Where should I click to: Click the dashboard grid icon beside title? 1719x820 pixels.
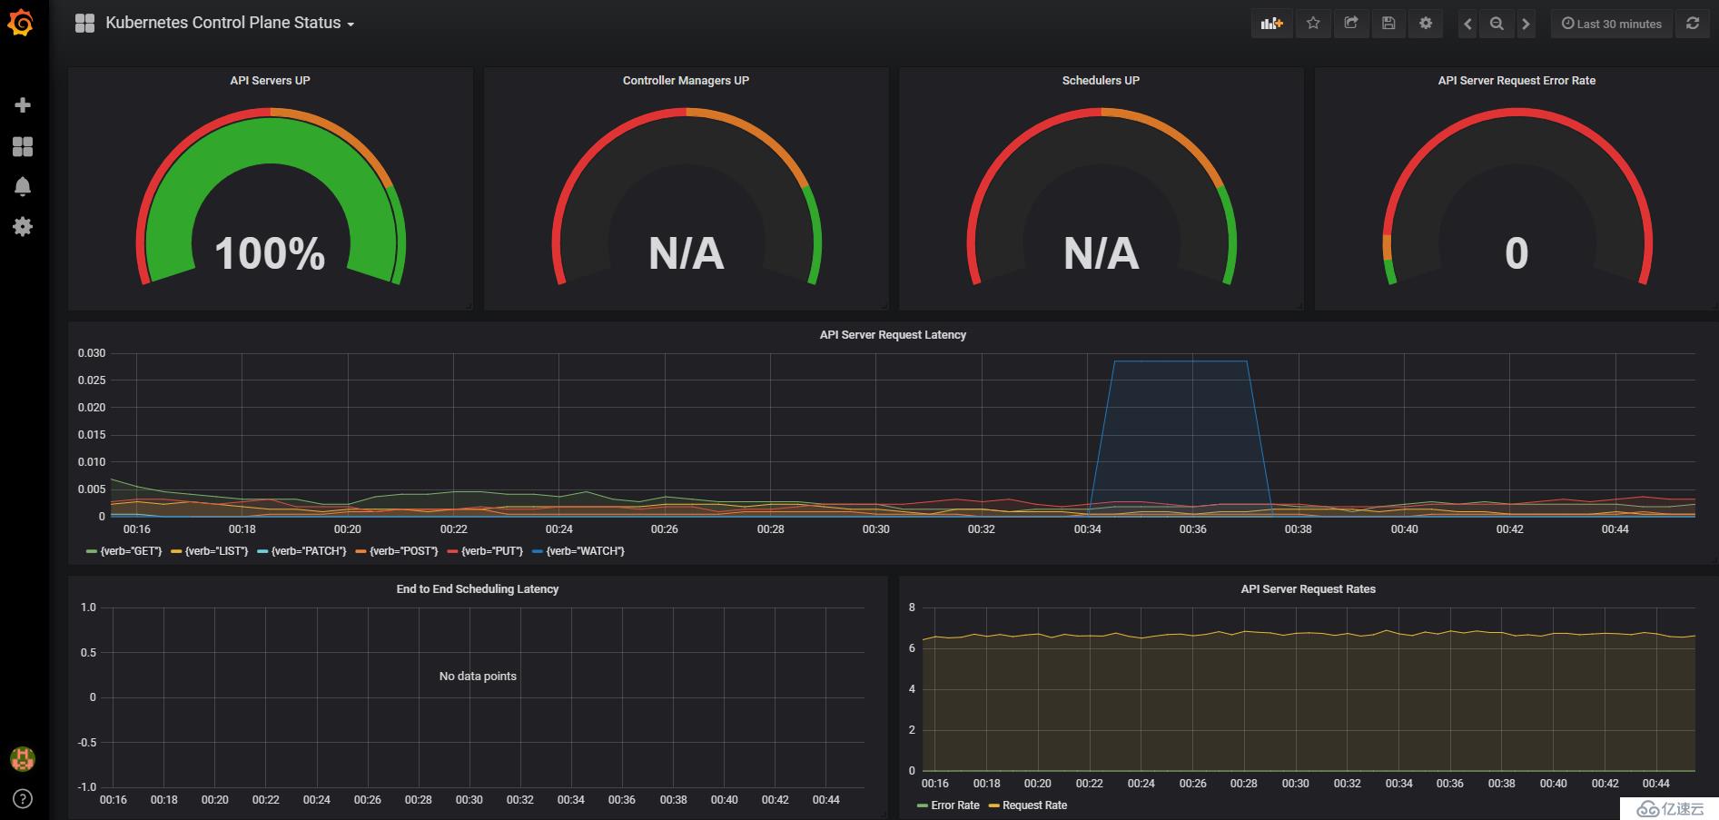[84, 24]
